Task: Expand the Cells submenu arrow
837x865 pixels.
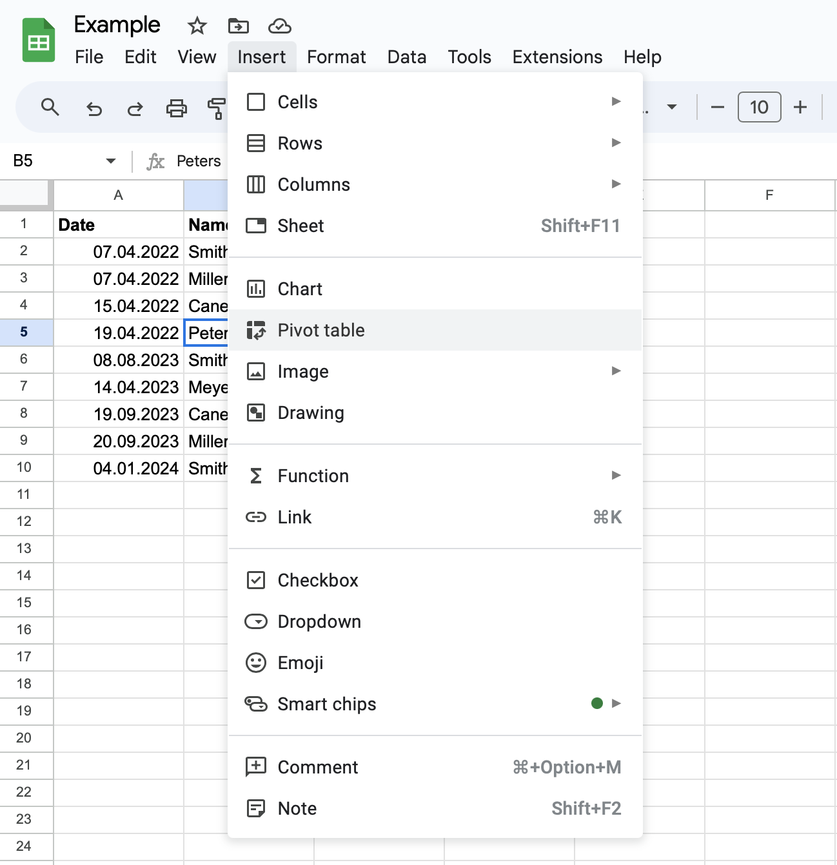Action: [616, 101]
